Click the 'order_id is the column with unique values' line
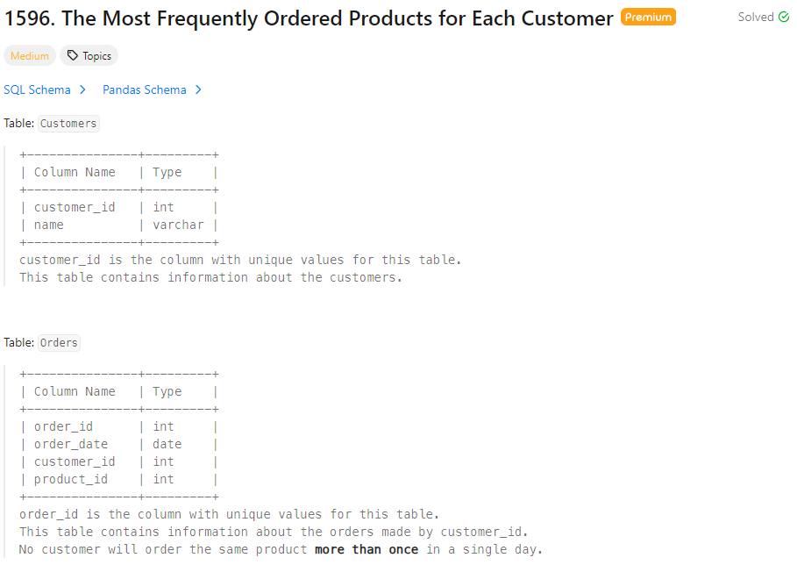 pyautogui.click(x=229, y=515)
